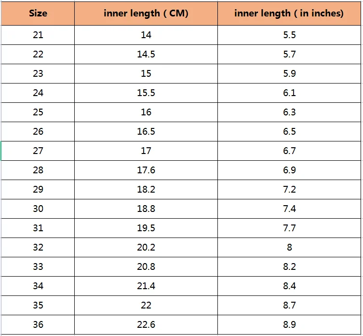Screen dimensions: 363x336
Task: Select the cell with 22.6 cm
Action: [x=146, y=324]
